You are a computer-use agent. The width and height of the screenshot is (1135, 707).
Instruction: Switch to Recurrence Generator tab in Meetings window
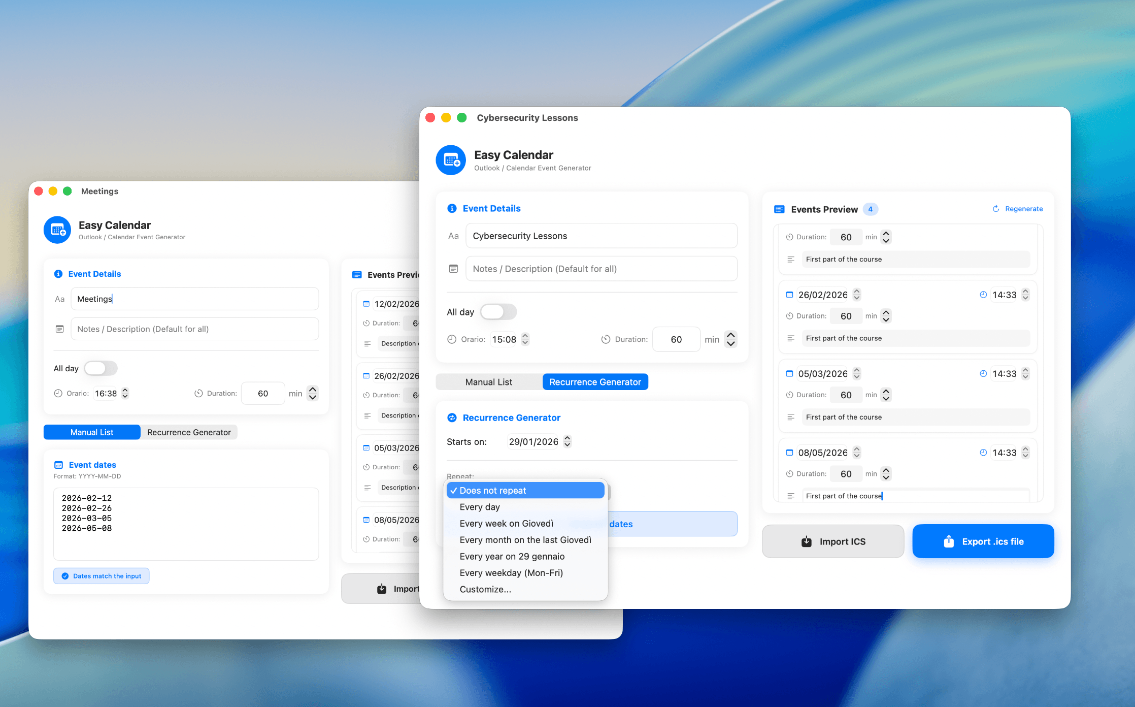point(189,432)
